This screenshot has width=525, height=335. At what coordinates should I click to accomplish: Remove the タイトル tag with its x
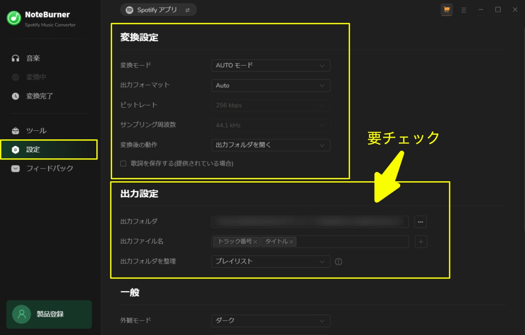click(x=291, y=242)
